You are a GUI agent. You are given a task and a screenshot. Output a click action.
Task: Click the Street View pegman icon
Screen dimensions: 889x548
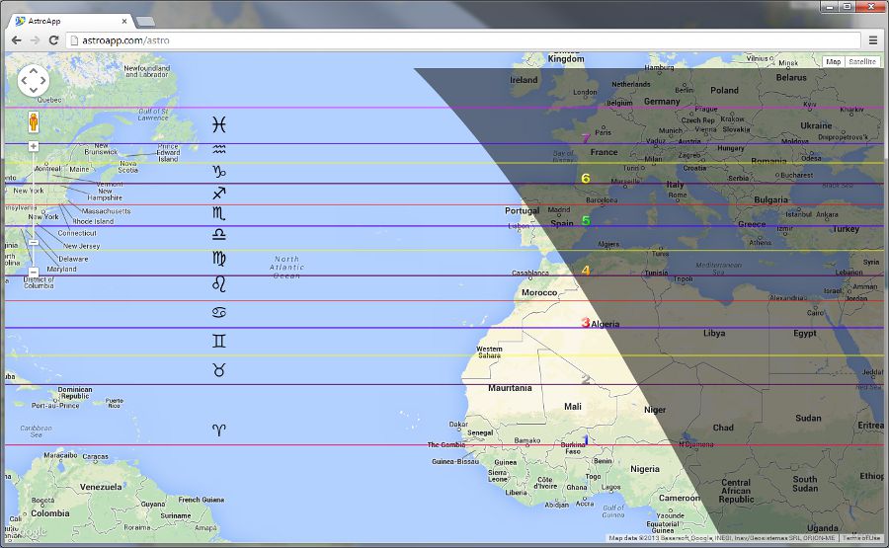point(34,122)
